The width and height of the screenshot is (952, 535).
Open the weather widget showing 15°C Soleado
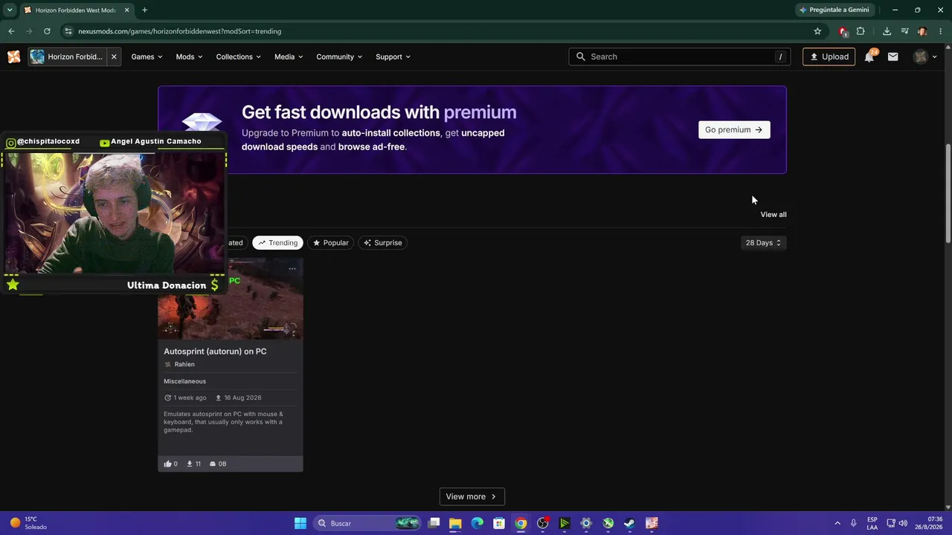(x=28, y=523)
